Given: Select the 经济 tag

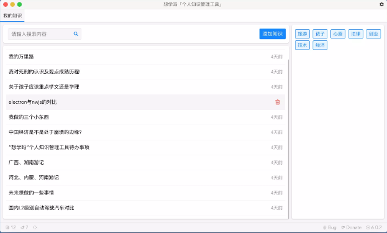Looking at the screenshot, I should (320, 45).
